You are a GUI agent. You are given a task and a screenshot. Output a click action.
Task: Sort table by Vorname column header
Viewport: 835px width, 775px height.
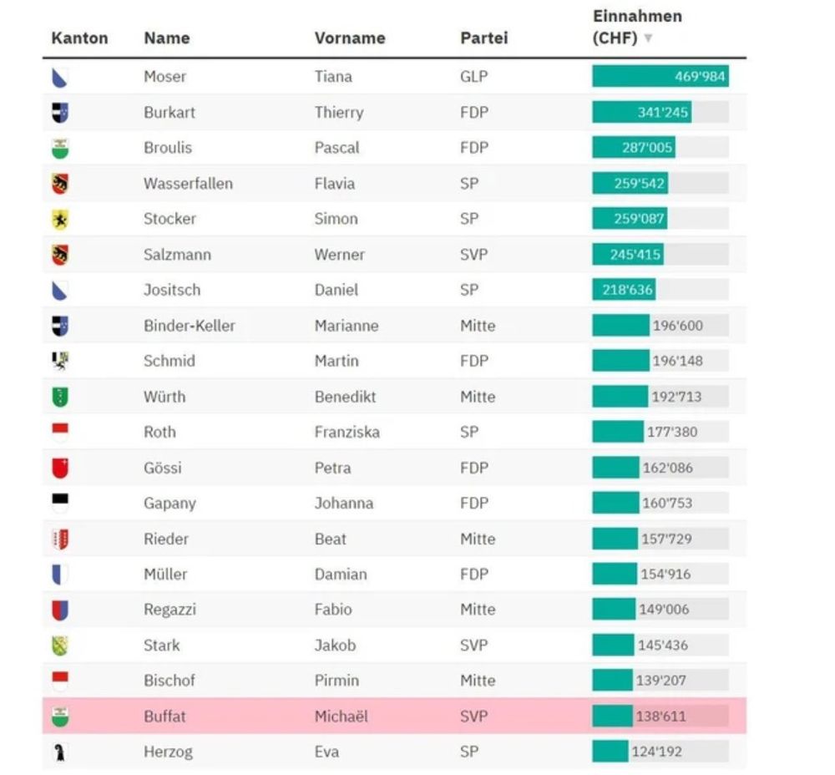point(350,38)
